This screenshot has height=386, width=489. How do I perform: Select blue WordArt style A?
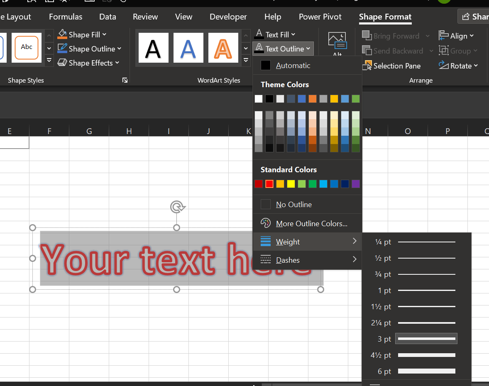click(188, 48)
